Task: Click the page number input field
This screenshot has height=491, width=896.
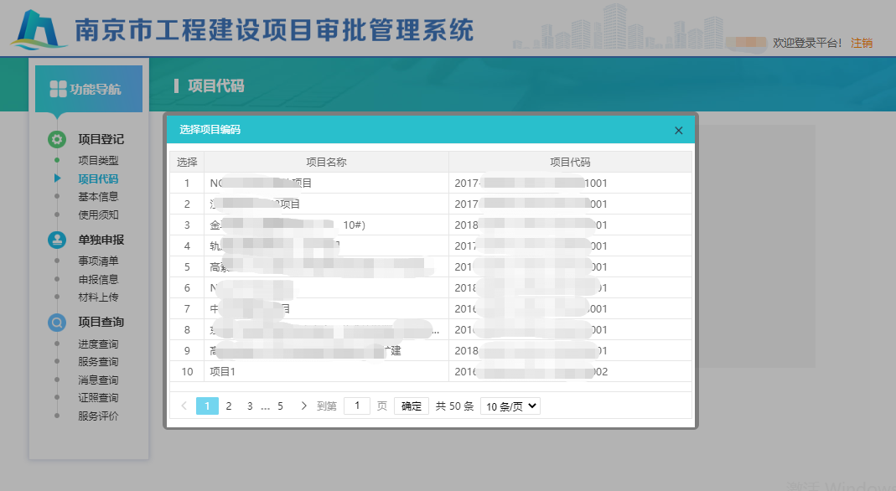Action: pos(357,406)
